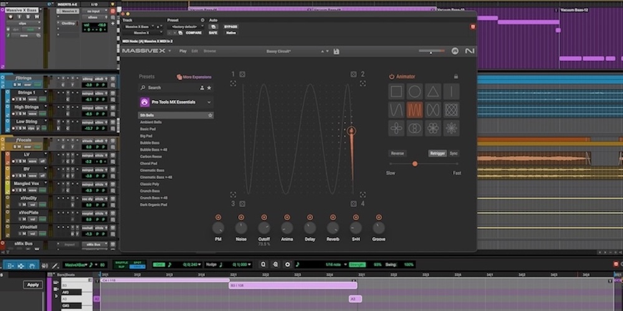Enable the Sync option
Screen dimensions: 623x311
click(x=454, y=154)
